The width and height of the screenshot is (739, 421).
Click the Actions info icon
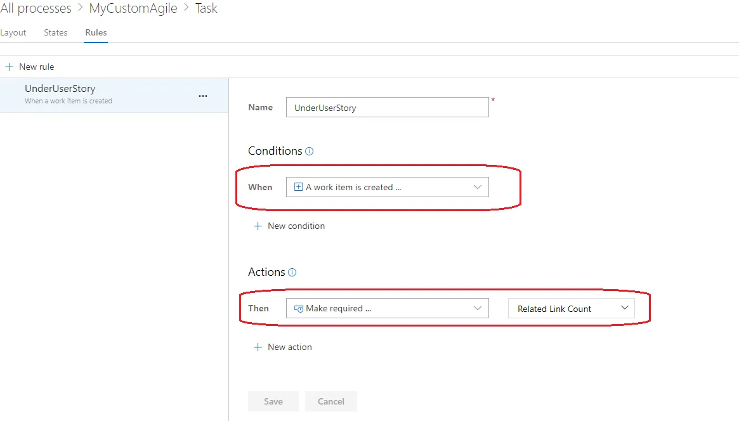pos(292,273)
